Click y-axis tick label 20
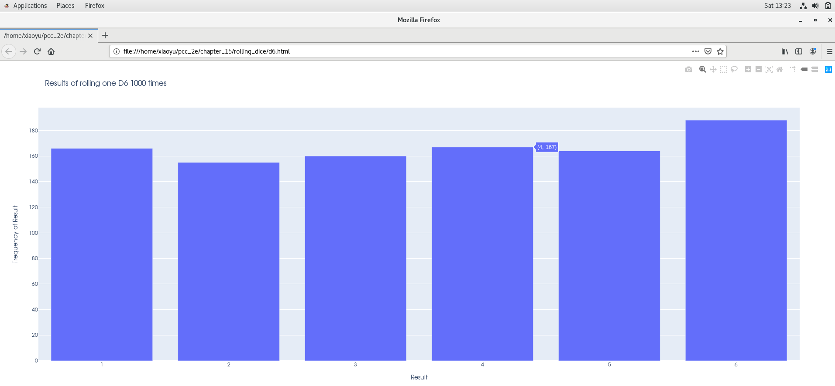 [x=35, y=335]
